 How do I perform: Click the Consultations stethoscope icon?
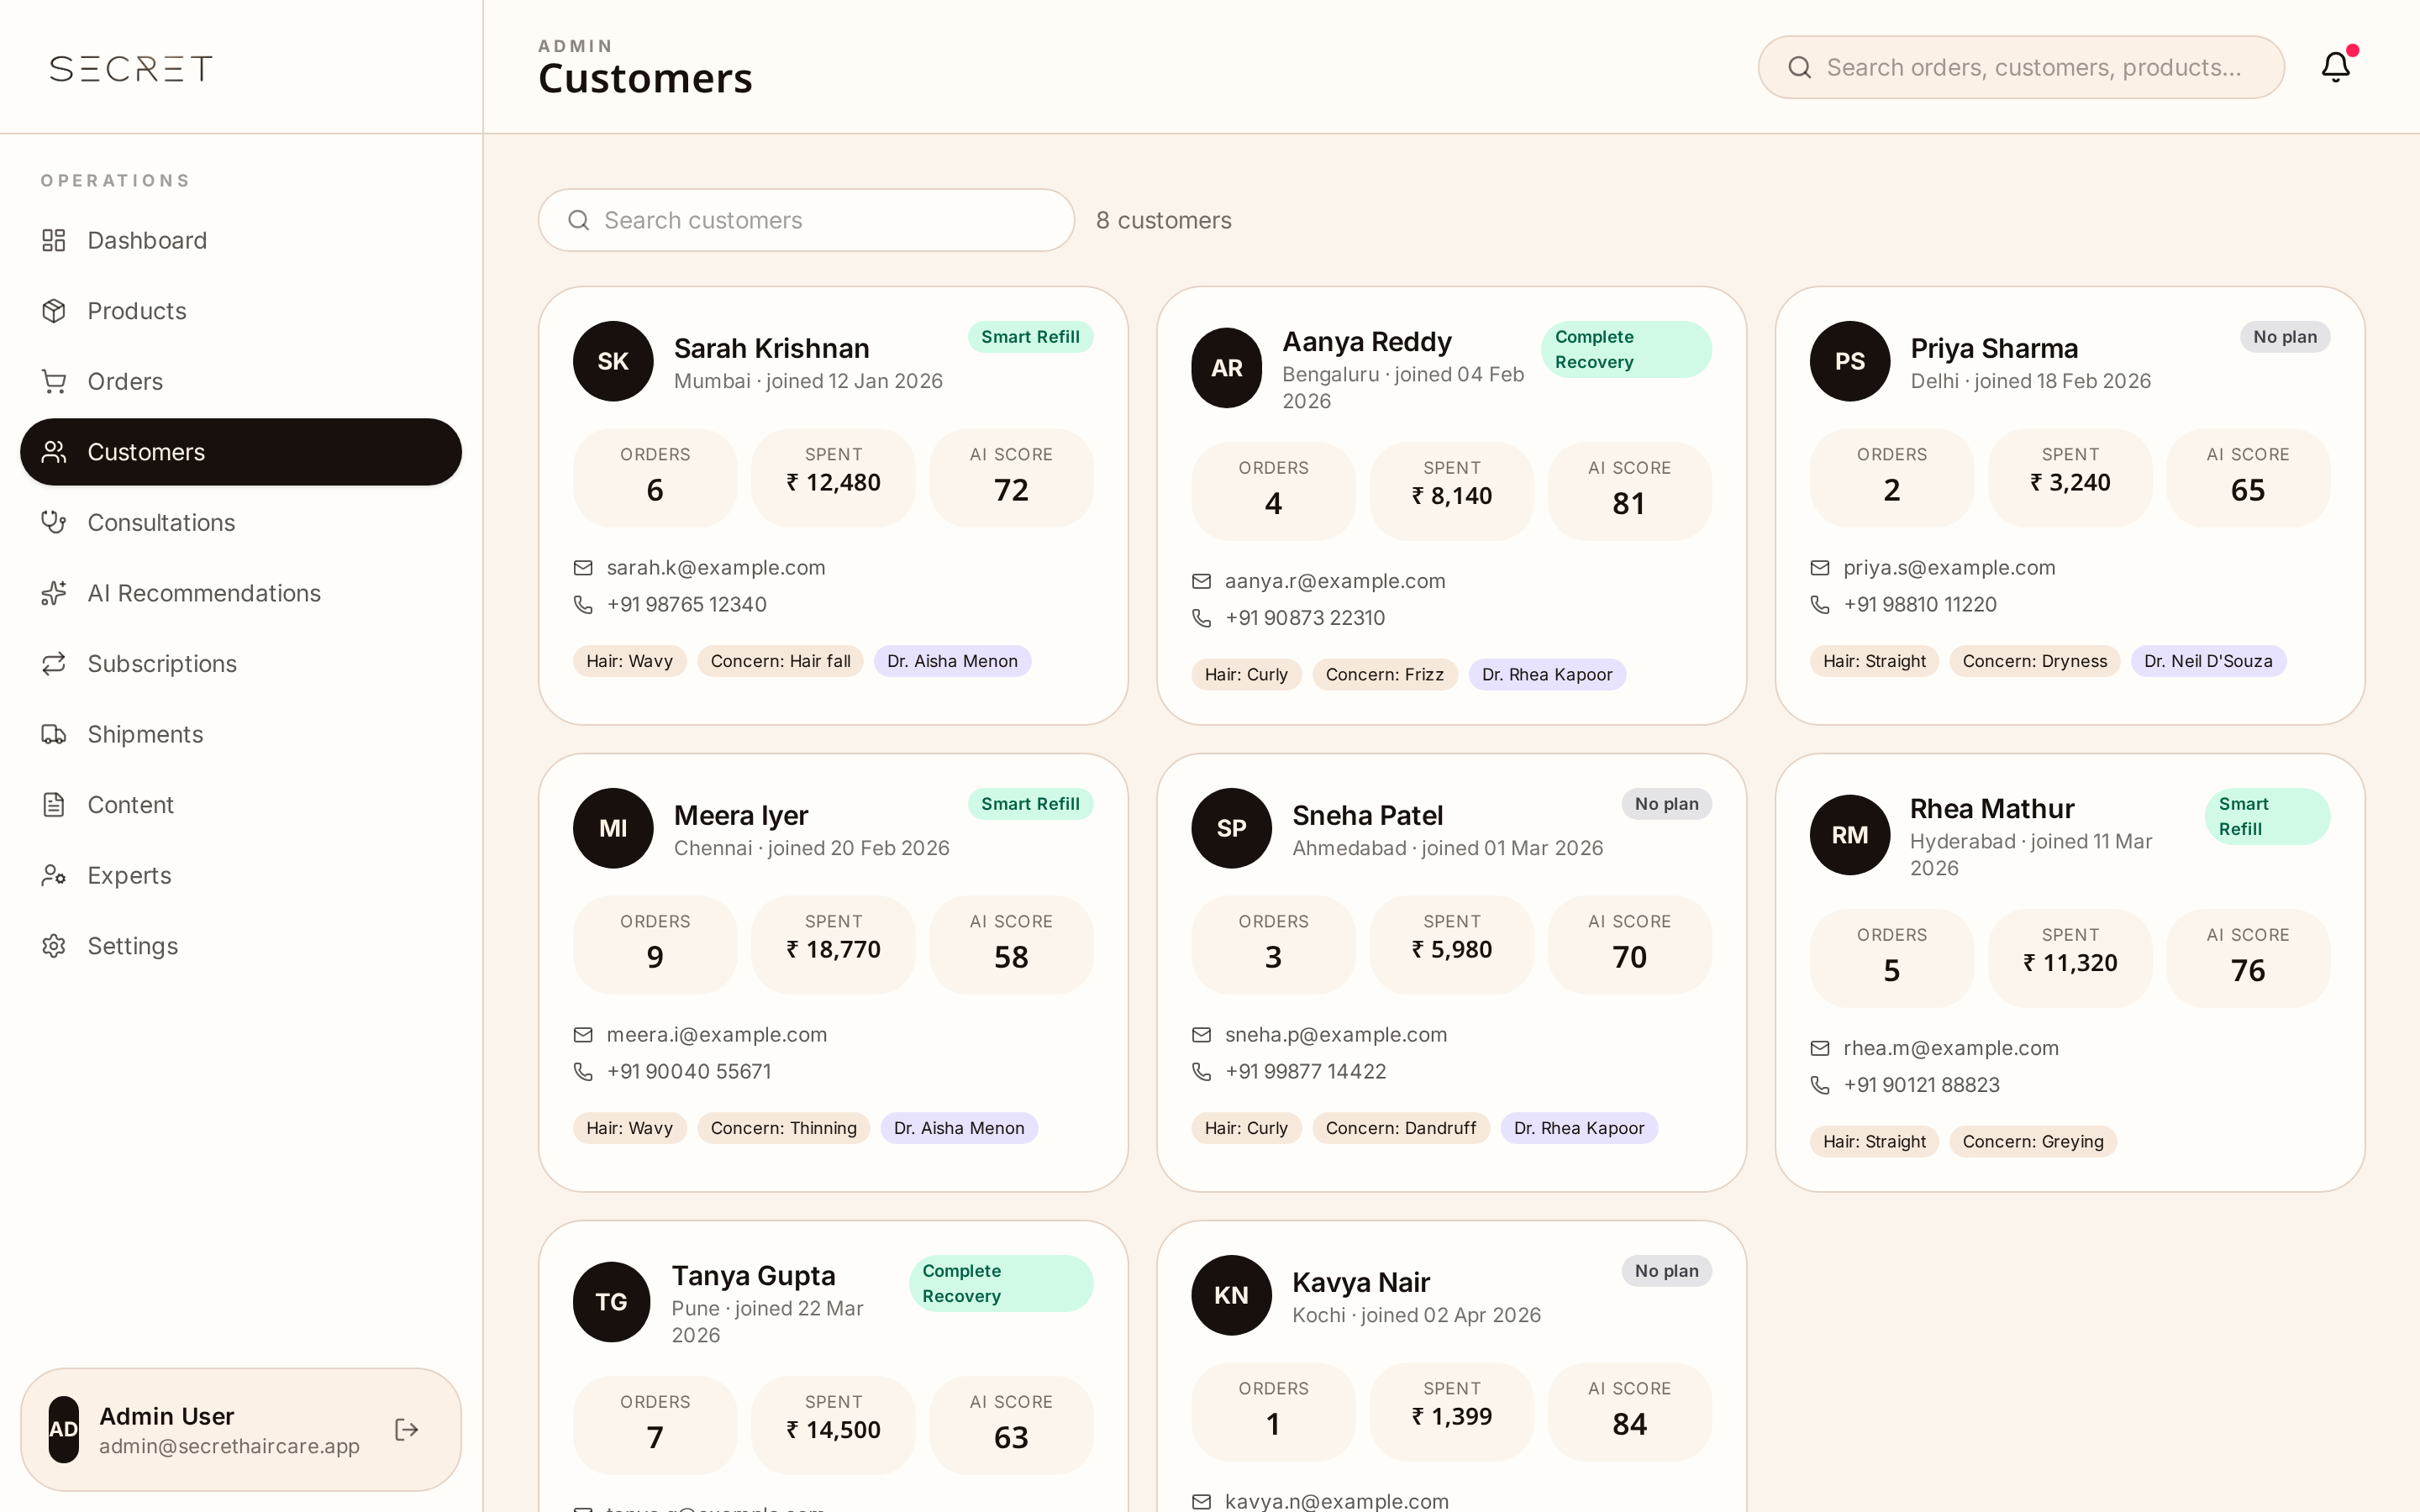point(54,522)
